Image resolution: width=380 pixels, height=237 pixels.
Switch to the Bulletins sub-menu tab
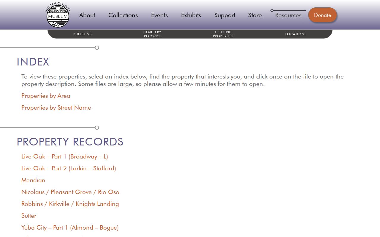click(x=83, y=34)
